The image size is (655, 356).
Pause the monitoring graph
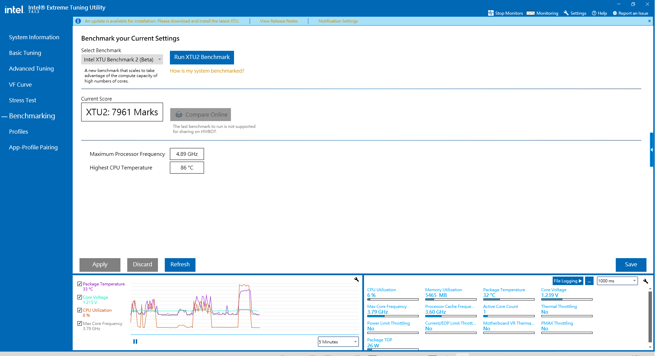(135, 341)
